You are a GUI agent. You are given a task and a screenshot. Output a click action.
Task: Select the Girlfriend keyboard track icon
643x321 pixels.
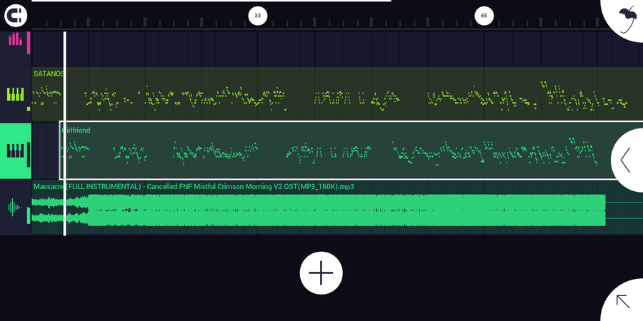tap(16, 151)
